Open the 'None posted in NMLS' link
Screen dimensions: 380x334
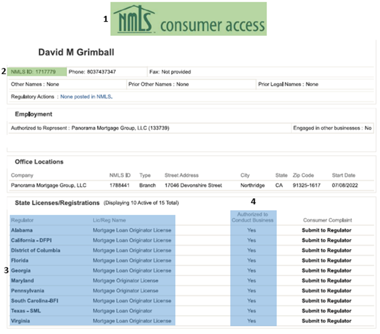(x=86, y=97)
